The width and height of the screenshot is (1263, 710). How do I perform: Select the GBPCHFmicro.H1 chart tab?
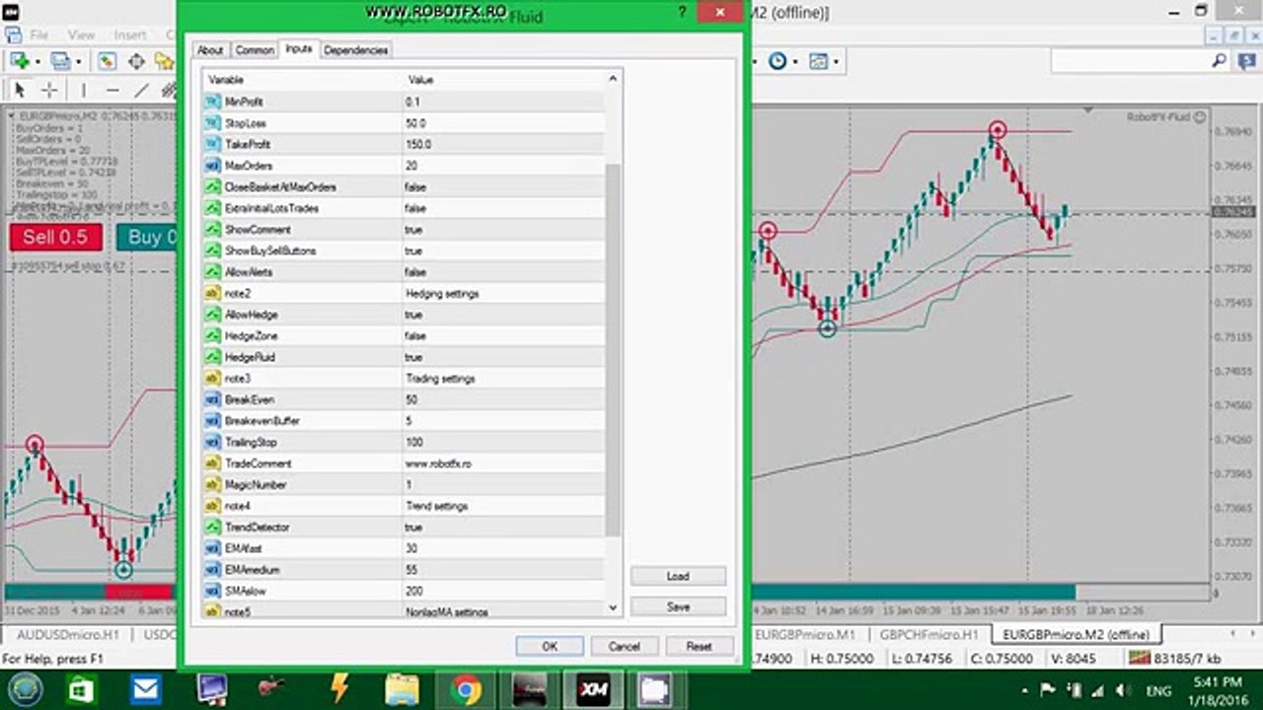(x=929, y=634)
